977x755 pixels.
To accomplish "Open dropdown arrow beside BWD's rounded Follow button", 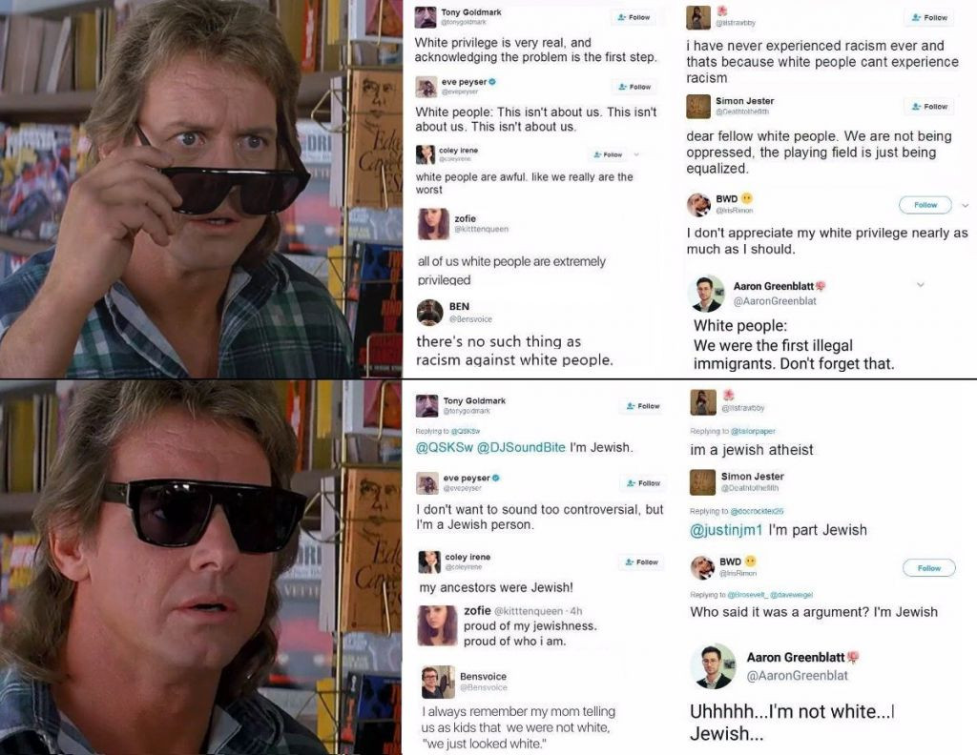I will click(x=966, y=205).
